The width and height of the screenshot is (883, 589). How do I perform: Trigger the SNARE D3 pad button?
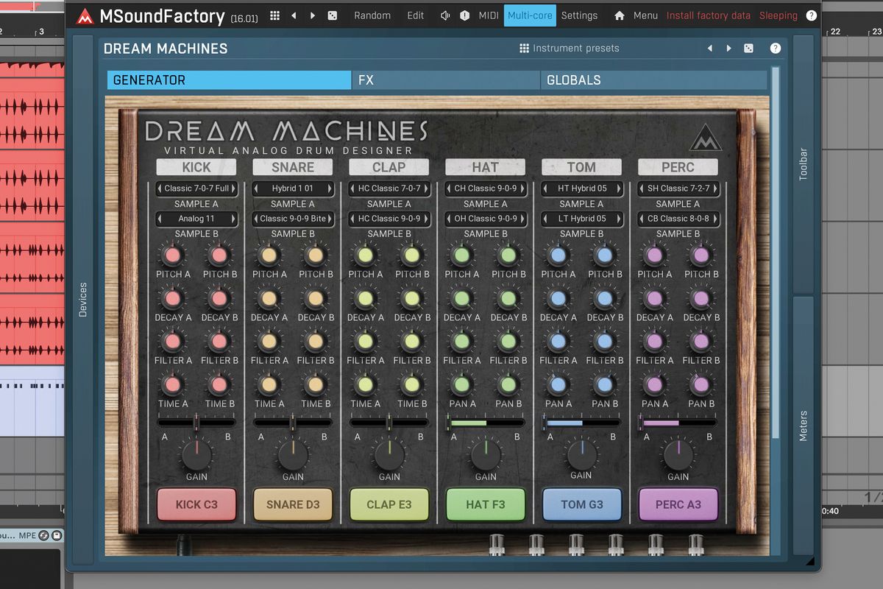pyautogui.click(x=292, y=504)
